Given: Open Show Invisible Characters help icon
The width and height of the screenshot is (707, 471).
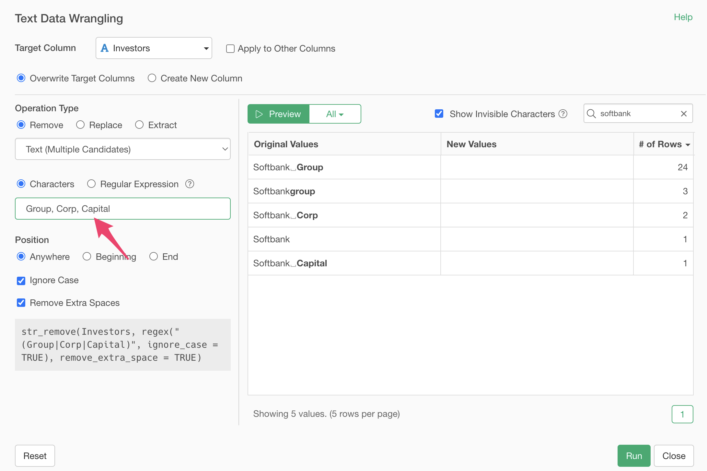Looking at the screenshot, I should coord(563,114).
